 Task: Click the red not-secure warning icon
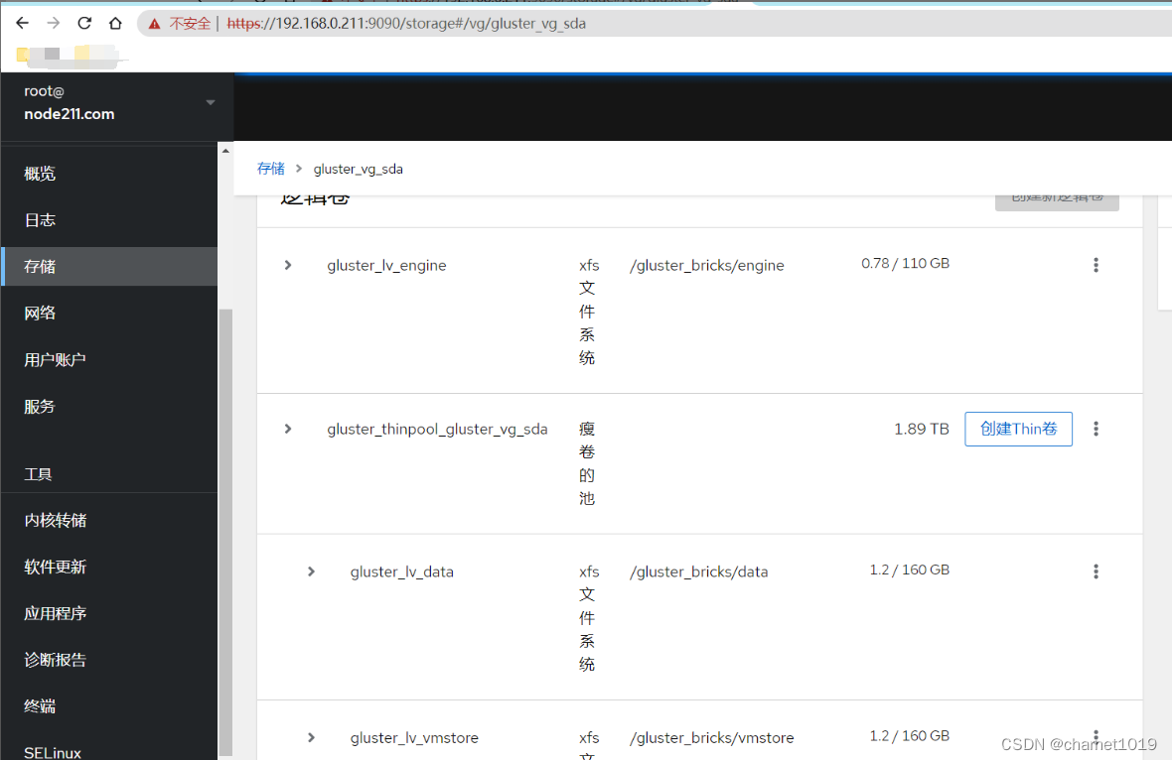(x=154, y=24)
